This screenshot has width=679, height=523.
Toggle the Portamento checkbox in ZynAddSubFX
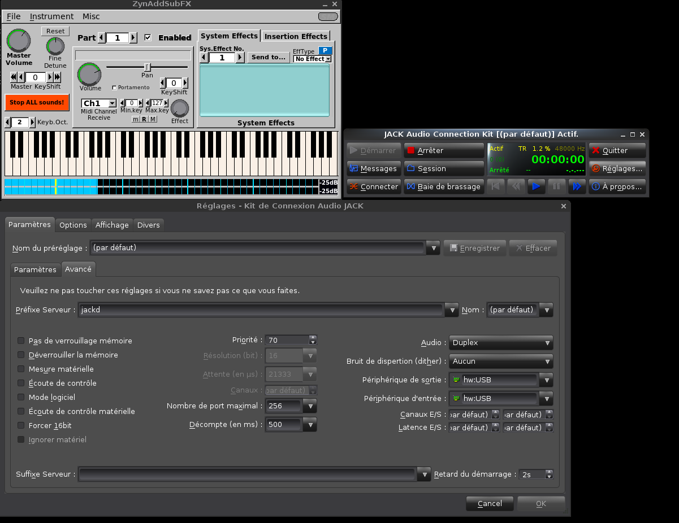(x=114, y=88)
